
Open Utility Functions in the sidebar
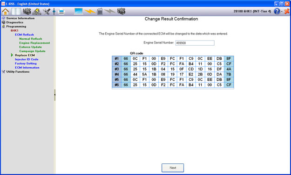18,71
